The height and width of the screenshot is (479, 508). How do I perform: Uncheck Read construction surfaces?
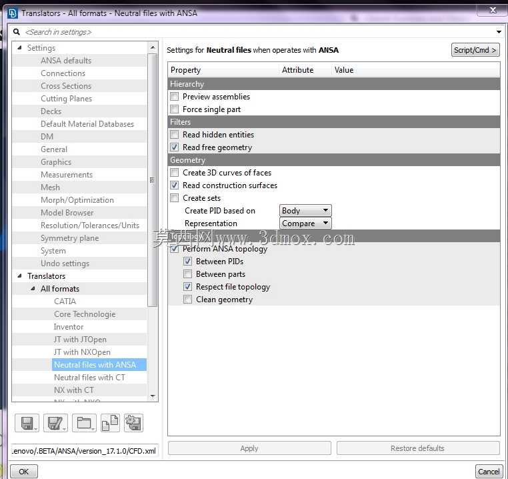pos(174,185)
